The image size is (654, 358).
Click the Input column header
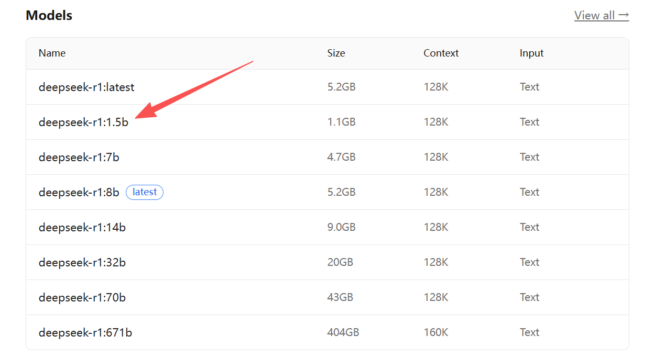click(532, 53)
